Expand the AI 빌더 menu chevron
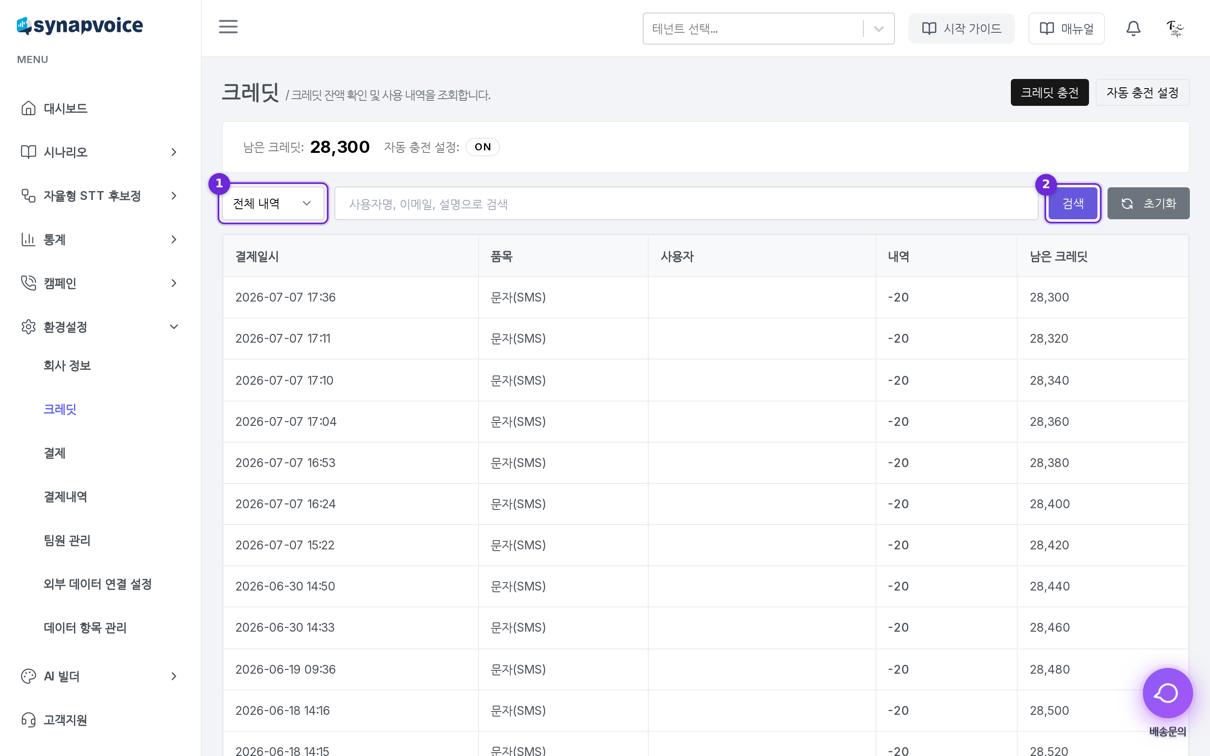The width and height of the screenshot is (1210, 756). coord(174,676)
